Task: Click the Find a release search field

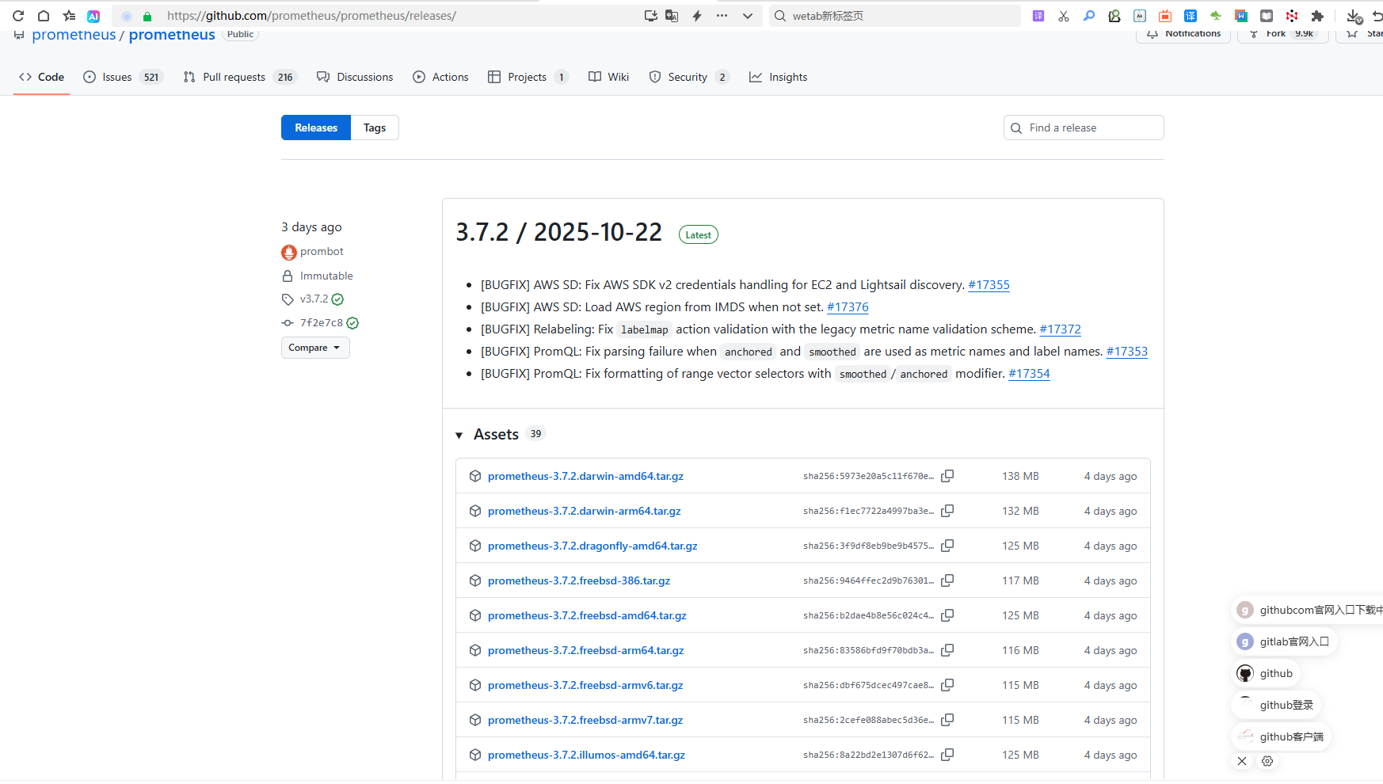Action: 1084,127
